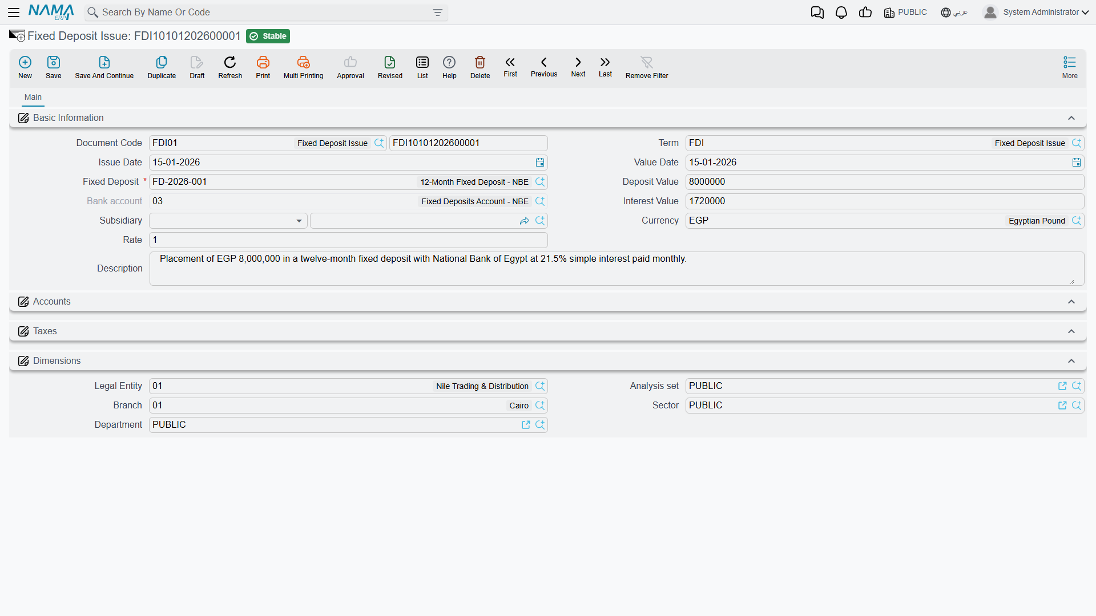1096x616 pixels.
Task: Switch language to Arabic
Action: 954,13
